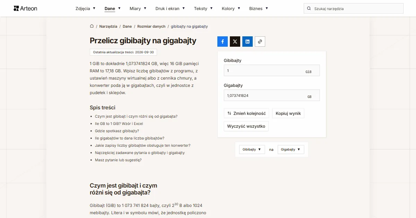The image size is (416, 218).
Task: Share page on LinkedIn
Action: click(x=248, y=42)
